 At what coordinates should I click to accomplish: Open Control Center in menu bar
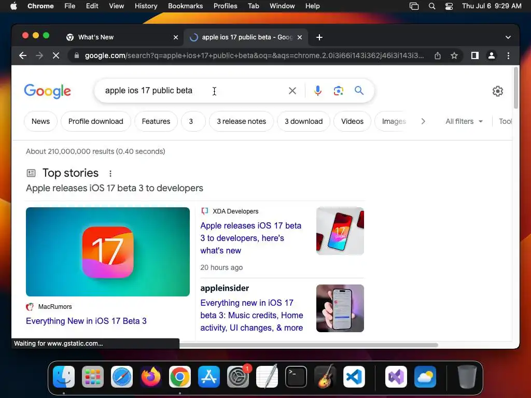449,6
